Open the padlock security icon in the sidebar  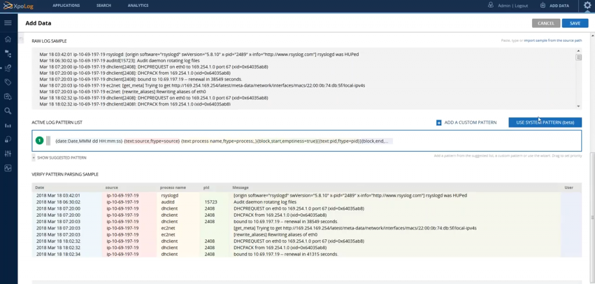tap(8, 139)
